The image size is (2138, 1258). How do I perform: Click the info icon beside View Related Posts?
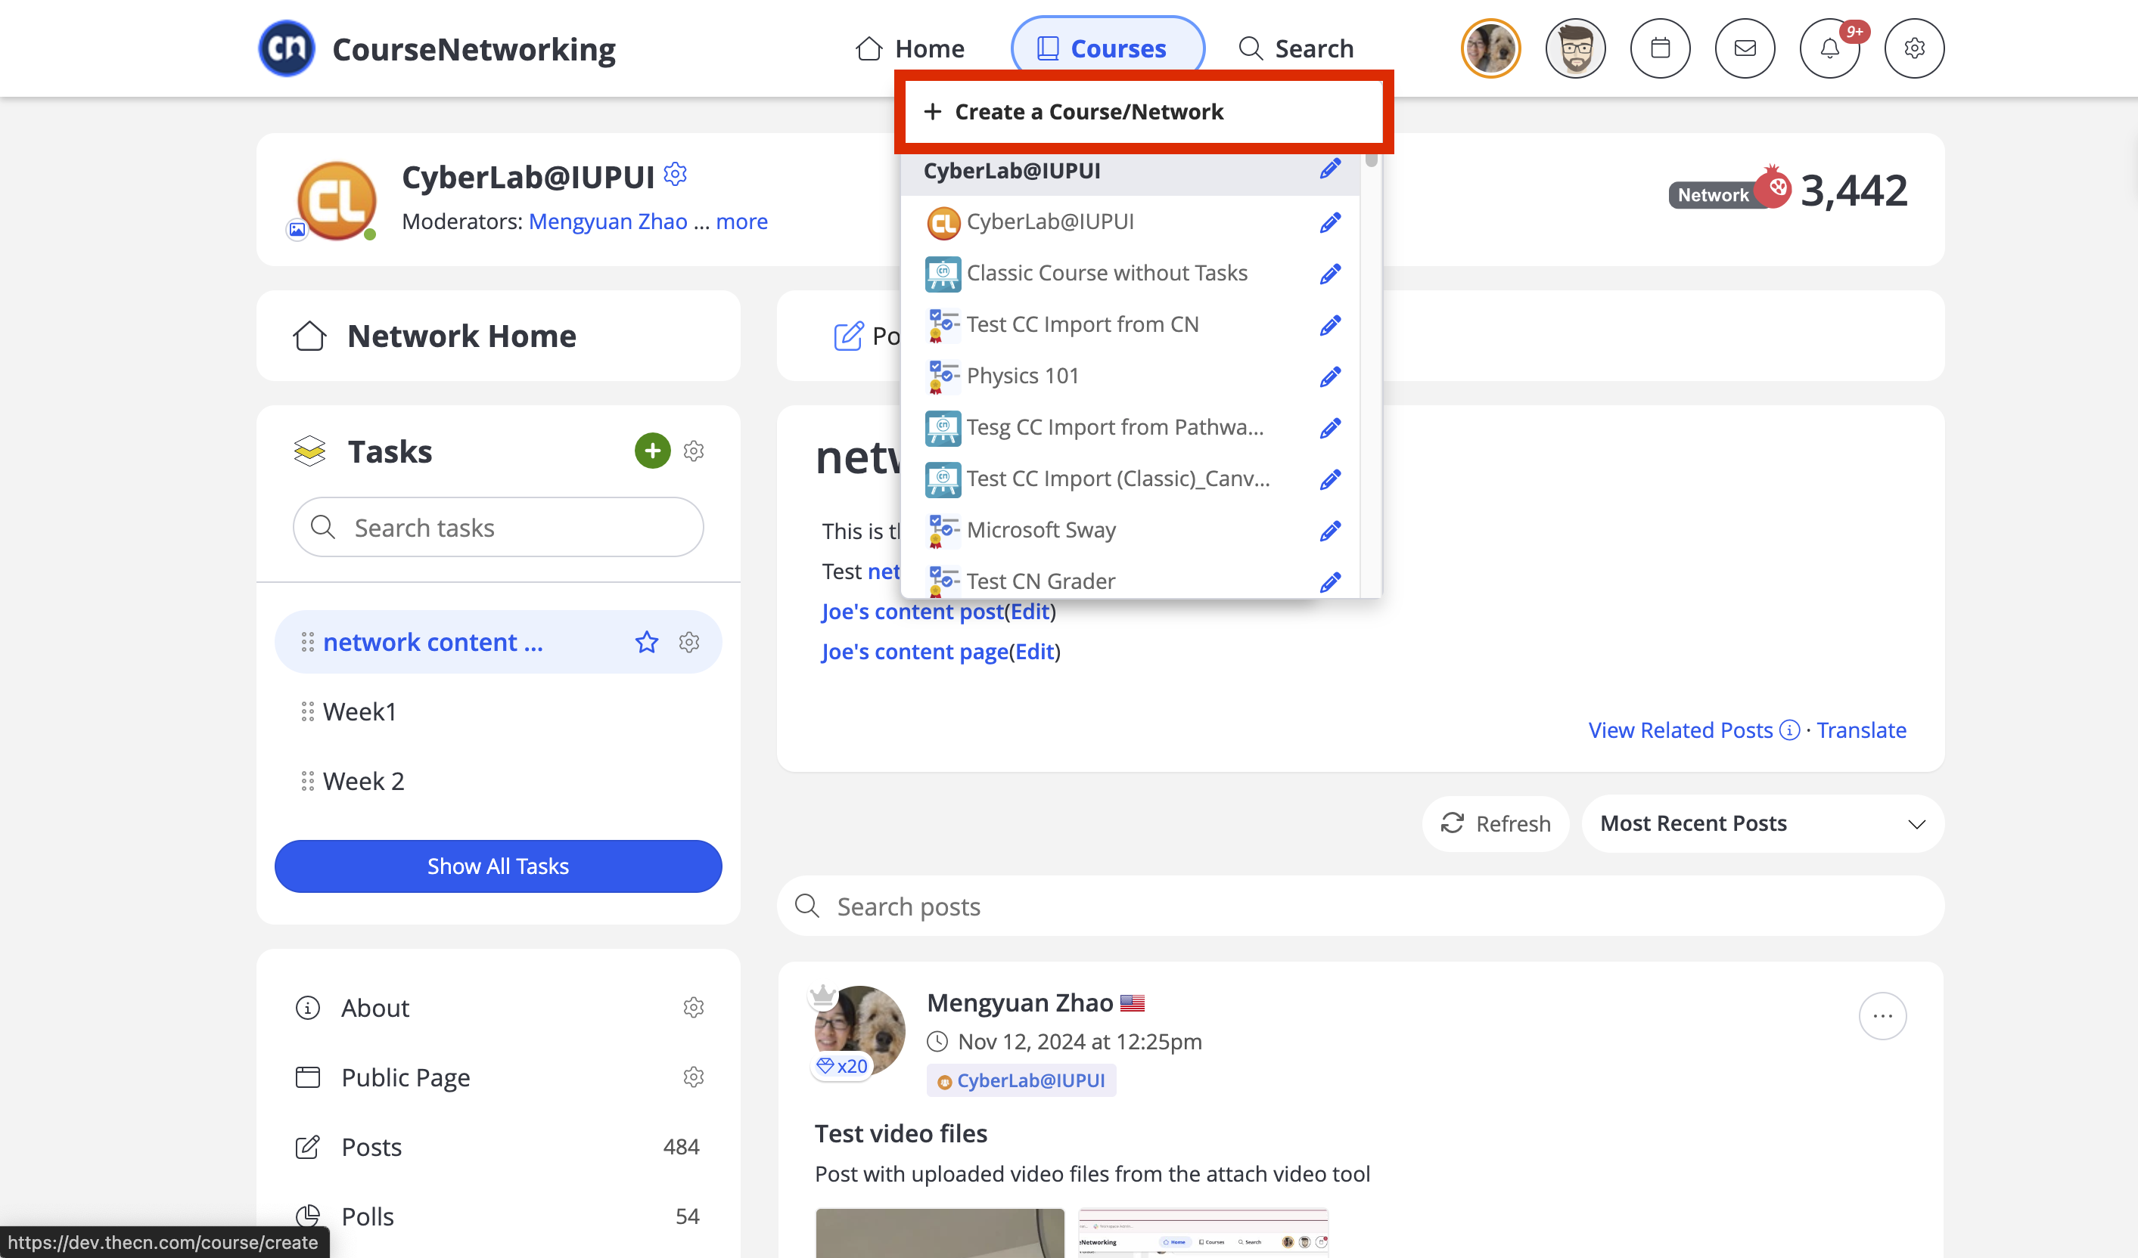1789,730
